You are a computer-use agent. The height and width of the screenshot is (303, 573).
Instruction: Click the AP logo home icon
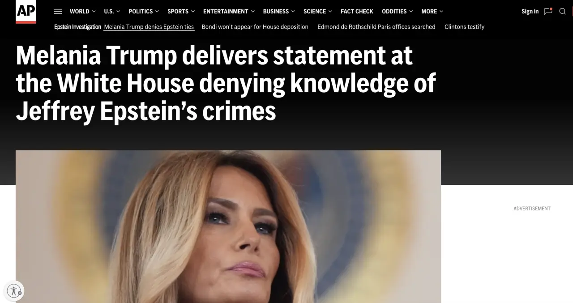click(26, 11)
